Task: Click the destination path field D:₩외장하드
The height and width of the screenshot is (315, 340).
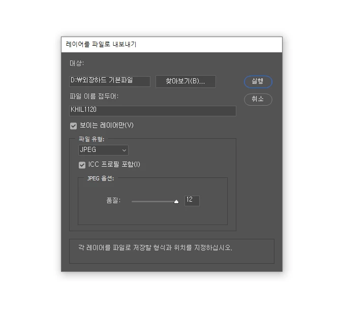Action: [x=110, y=81]
